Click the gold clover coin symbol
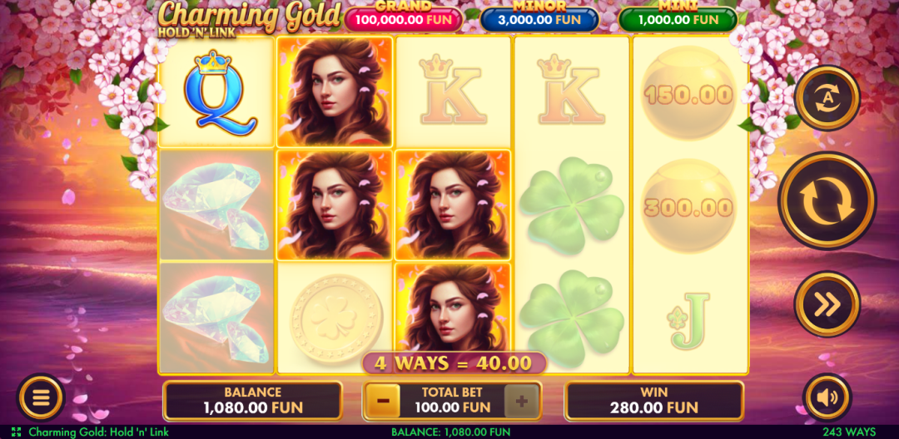 coord(336,318)
